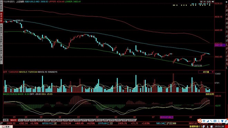Open the W&R indicator tab

tap(47, 120)
